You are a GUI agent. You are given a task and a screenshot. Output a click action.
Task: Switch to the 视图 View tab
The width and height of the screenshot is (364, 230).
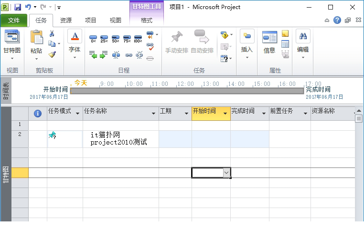pos(116,21)
